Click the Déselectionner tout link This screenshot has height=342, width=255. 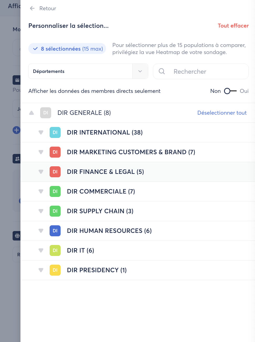(x=222, y=113)
